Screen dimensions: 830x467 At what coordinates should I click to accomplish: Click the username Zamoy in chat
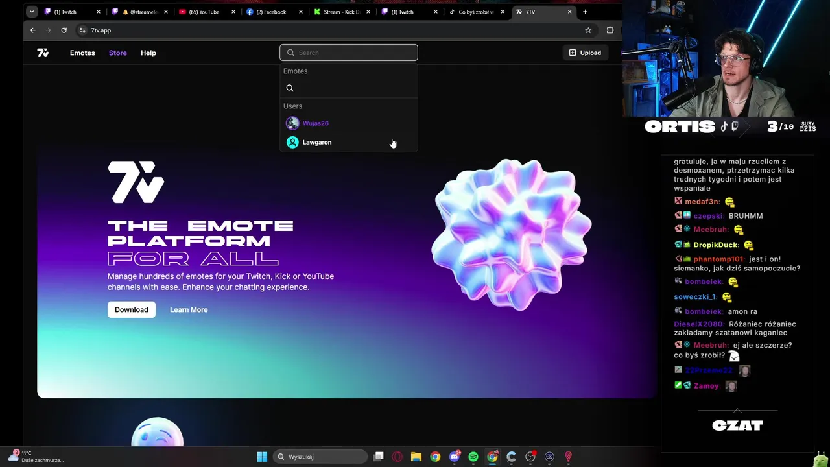[x=707, y=386]
